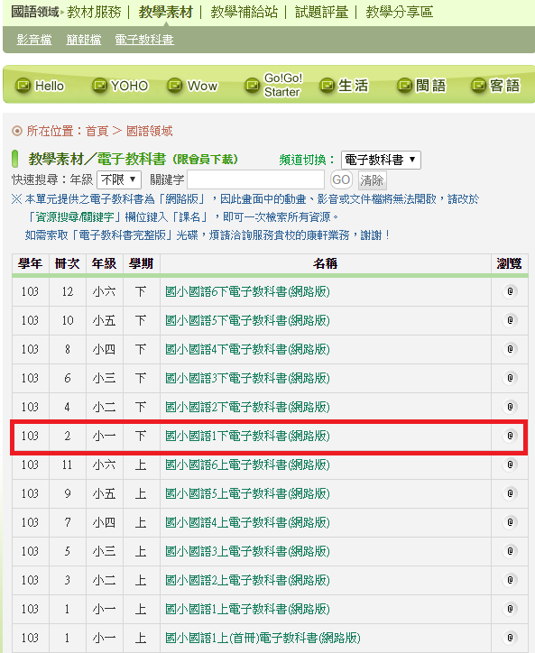Open 國小國語2下電子教科書(網路版) link

[x=247, y=407]
